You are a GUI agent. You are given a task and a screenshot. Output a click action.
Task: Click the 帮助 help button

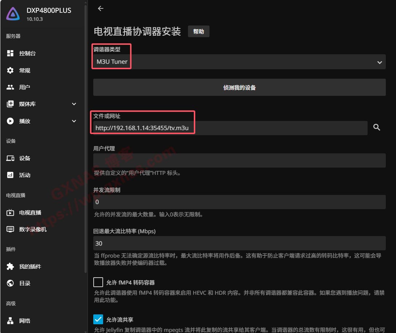pos(199,32)
